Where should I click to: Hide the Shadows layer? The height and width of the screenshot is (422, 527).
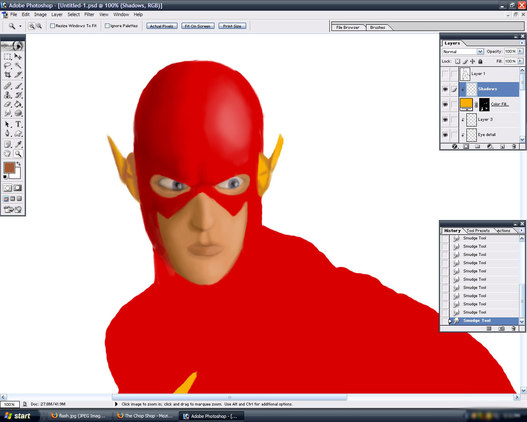[x=445, y=89]
